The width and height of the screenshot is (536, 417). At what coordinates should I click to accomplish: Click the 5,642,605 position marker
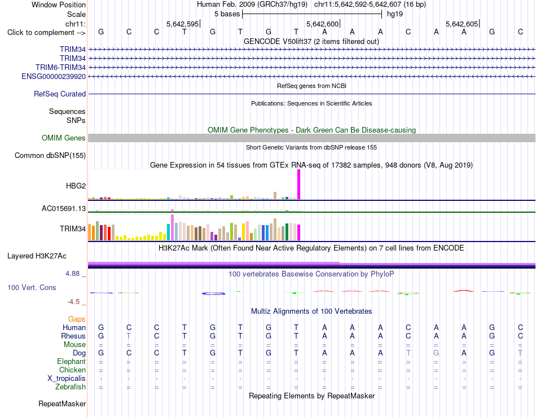(462, 24)
